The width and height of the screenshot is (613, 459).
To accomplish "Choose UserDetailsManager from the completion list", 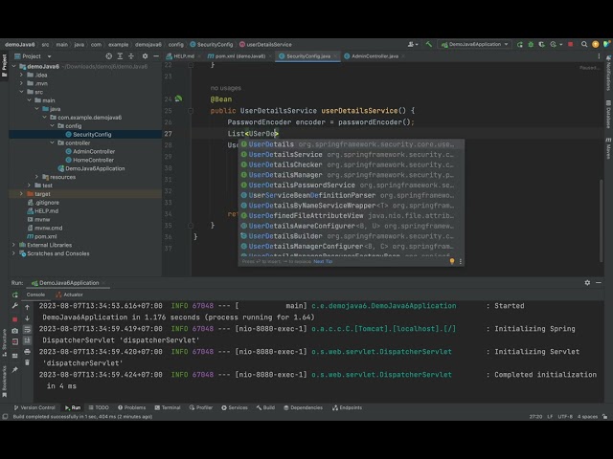I will click(x=352, y=175).
